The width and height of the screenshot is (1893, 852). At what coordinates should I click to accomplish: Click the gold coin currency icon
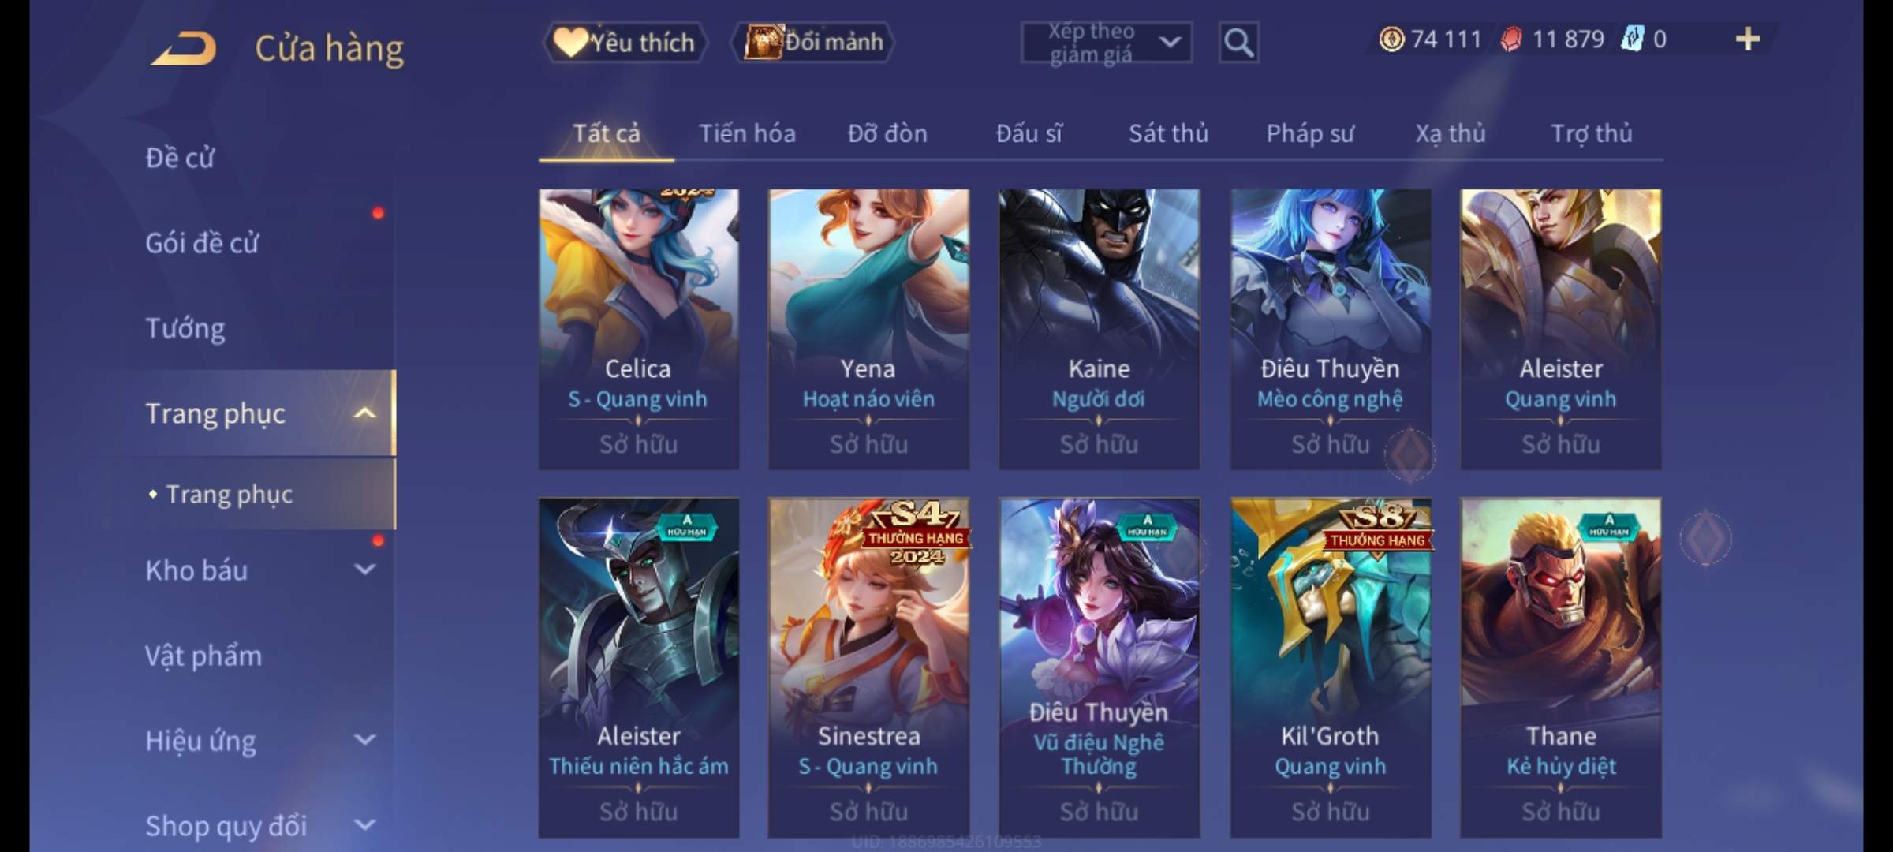(1391, 39)
